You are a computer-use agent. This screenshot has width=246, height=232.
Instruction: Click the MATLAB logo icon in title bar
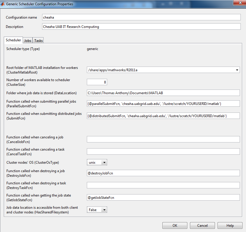pyautogui.click(x=3, y=4)
